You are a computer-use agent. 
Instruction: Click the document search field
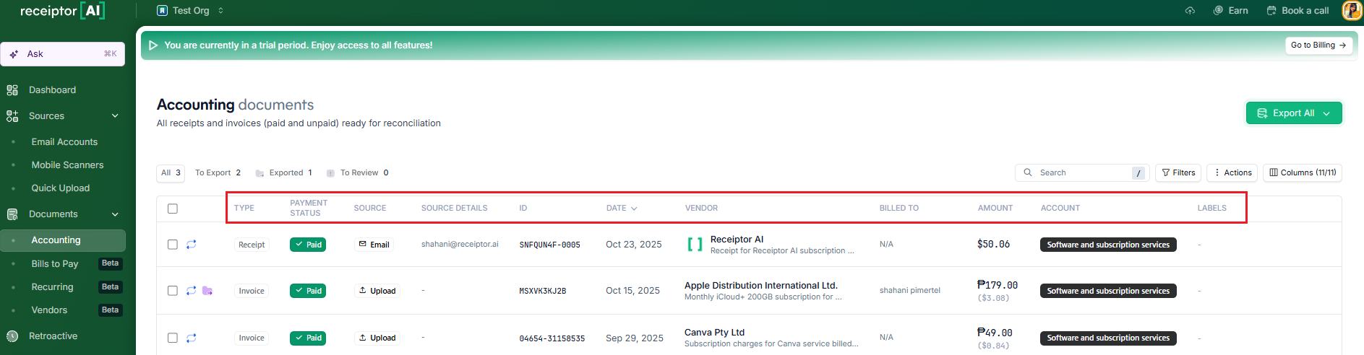(x=1081, y=173)
